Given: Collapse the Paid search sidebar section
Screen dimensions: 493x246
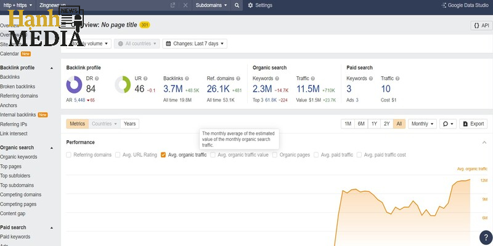Looking at the screenshot, I should (x=52, y=228).
